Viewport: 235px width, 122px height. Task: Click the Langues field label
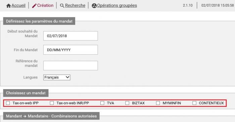31,77
